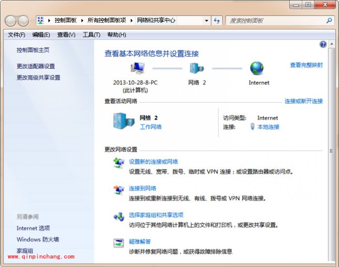Click the Back navigation arrow button

coord(11,21)
